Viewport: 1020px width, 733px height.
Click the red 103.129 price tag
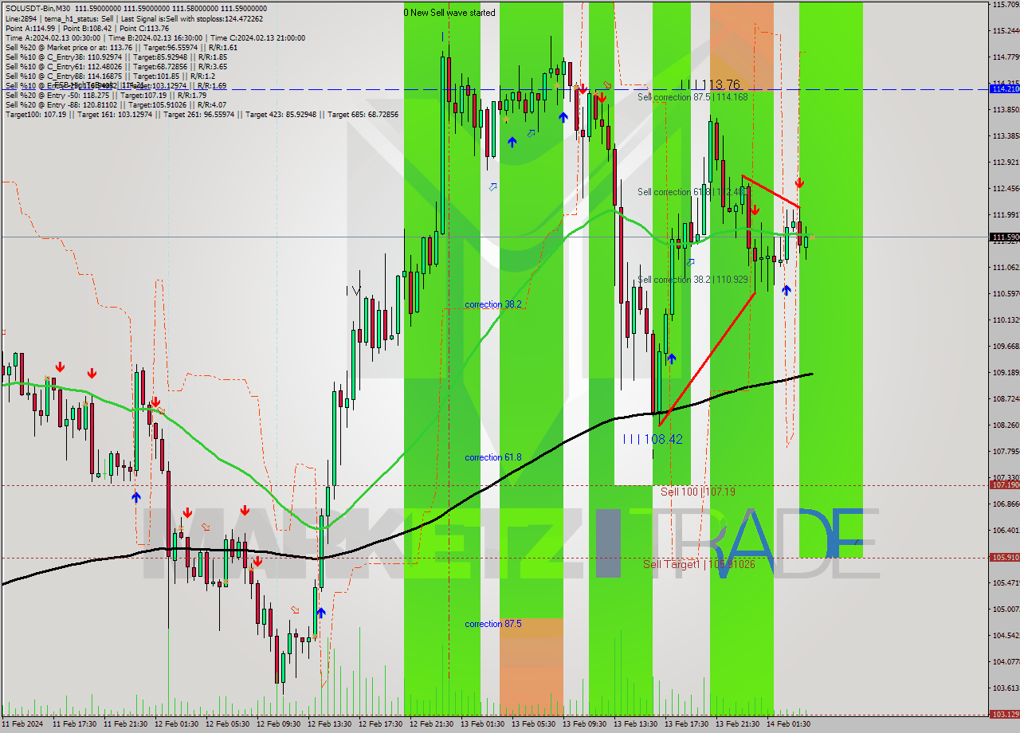click(1004, 714)
